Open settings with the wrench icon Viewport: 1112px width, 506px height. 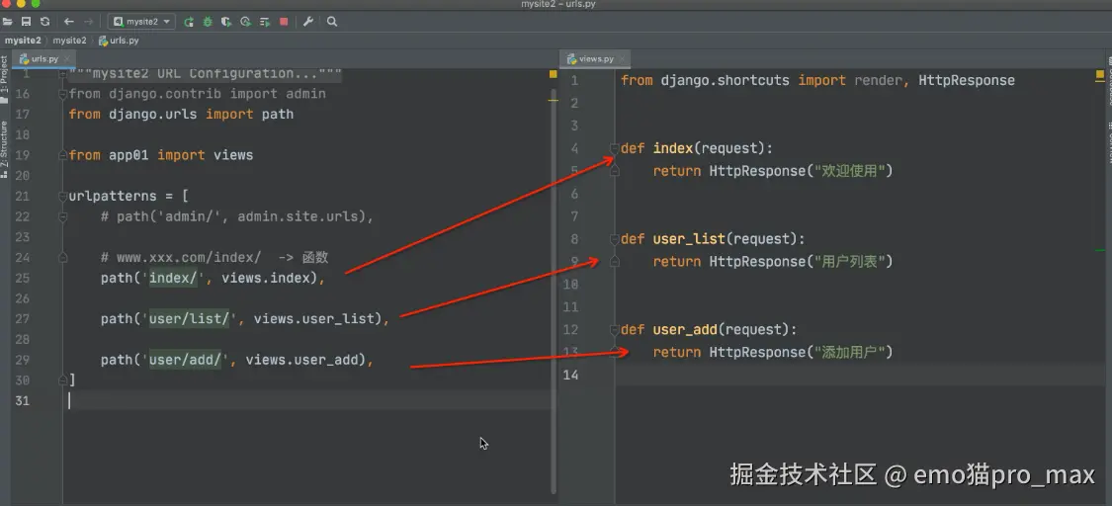tap(307, 22)
